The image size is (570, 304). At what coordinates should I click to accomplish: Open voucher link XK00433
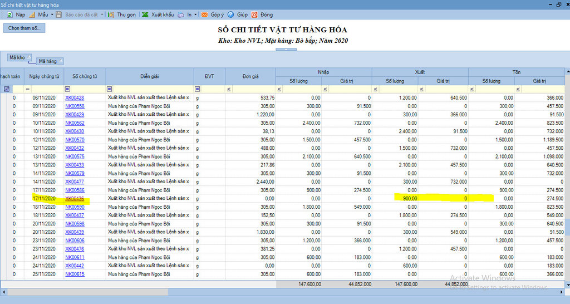click(75, 165)
